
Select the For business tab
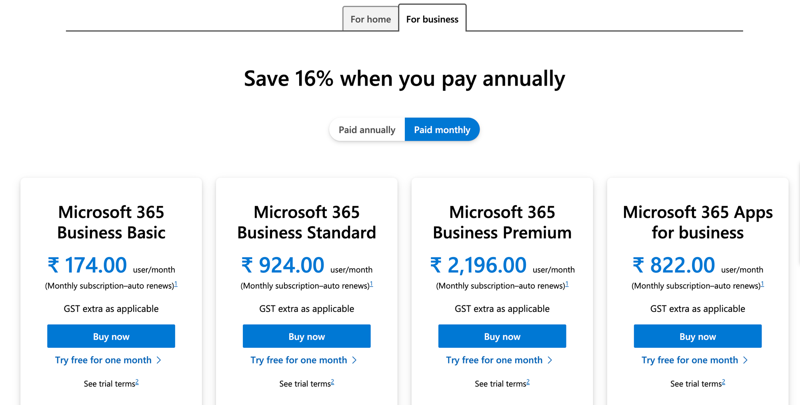pyautogui.click(x=432, y=19)
